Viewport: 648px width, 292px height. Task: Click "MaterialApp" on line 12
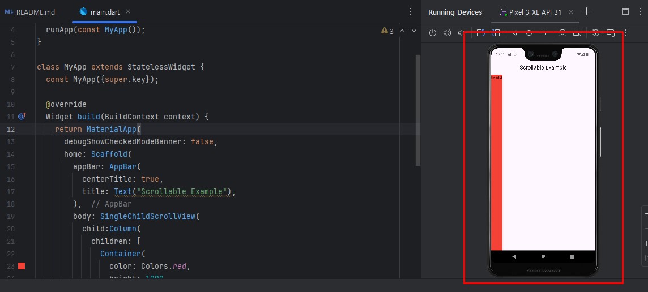(112, 129)
